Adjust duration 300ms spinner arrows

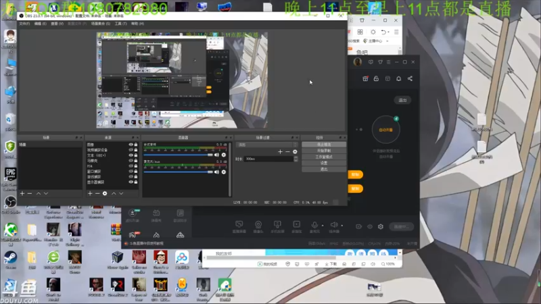click(x=296, y=159)
